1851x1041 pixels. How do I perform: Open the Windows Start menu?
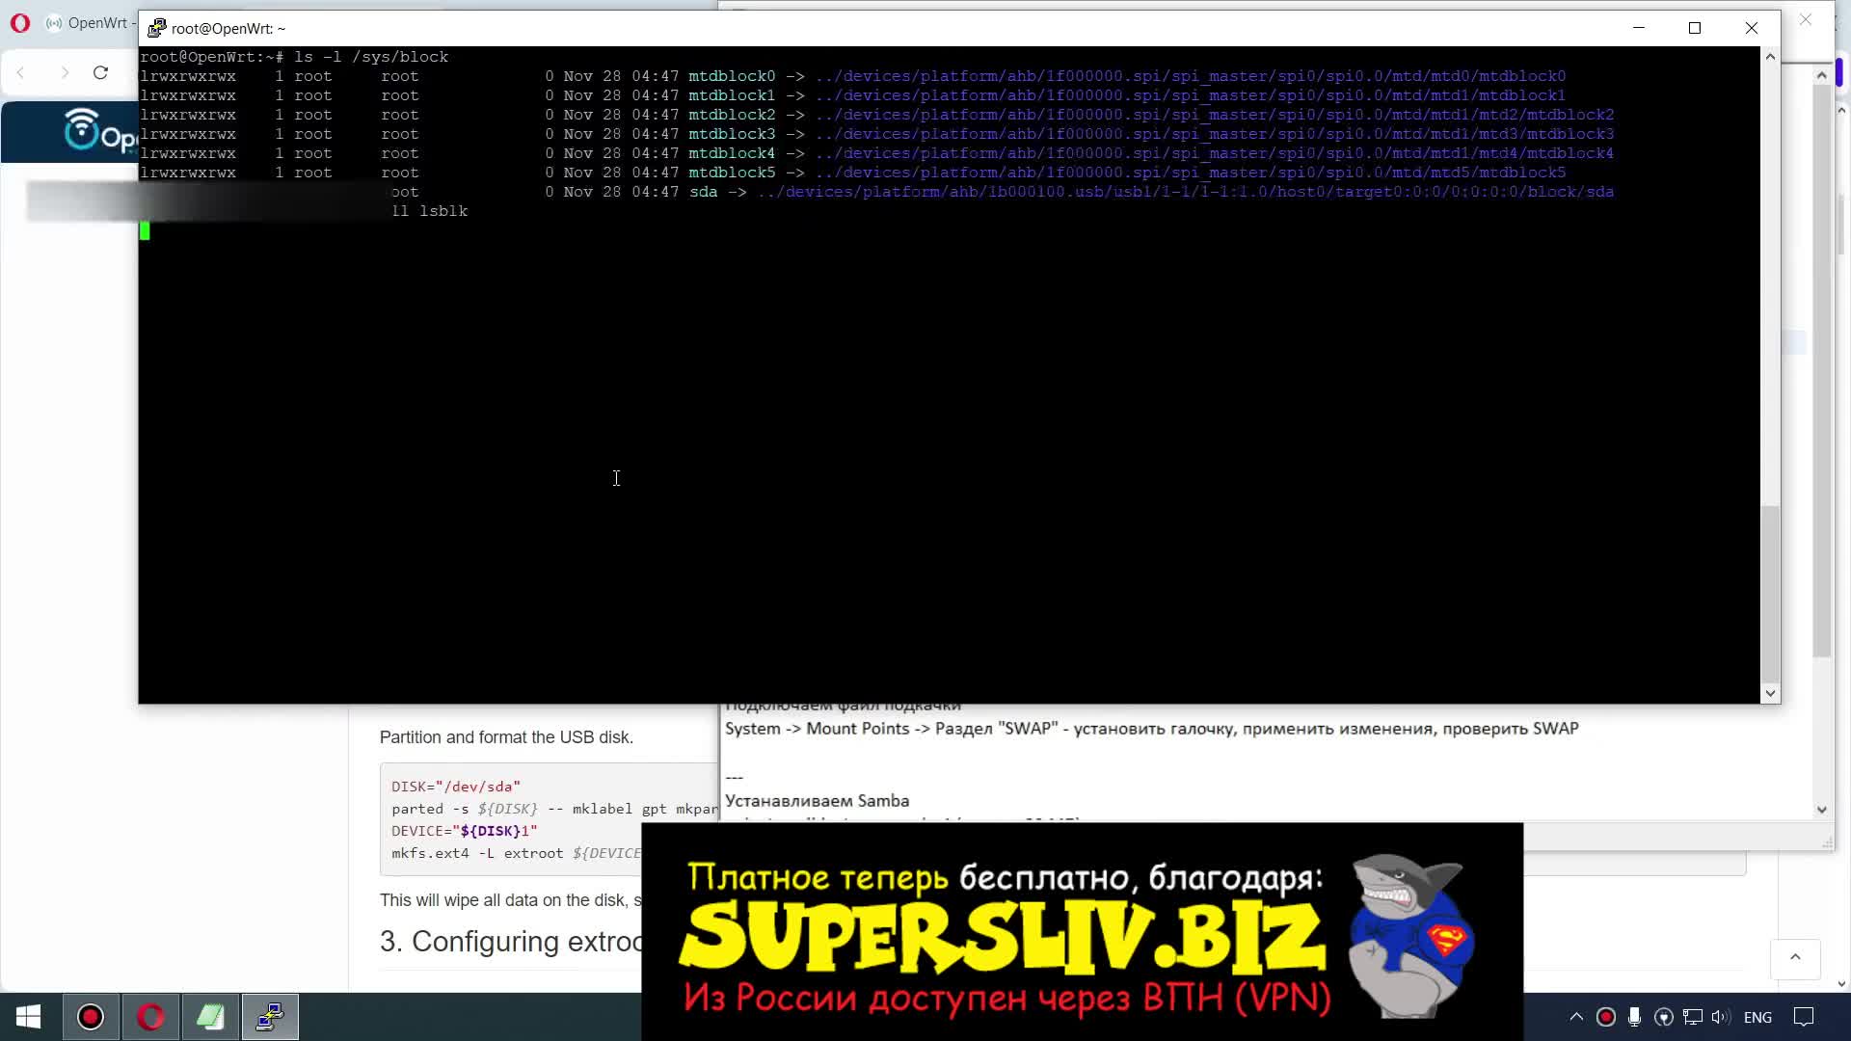tap(28, 1017)
